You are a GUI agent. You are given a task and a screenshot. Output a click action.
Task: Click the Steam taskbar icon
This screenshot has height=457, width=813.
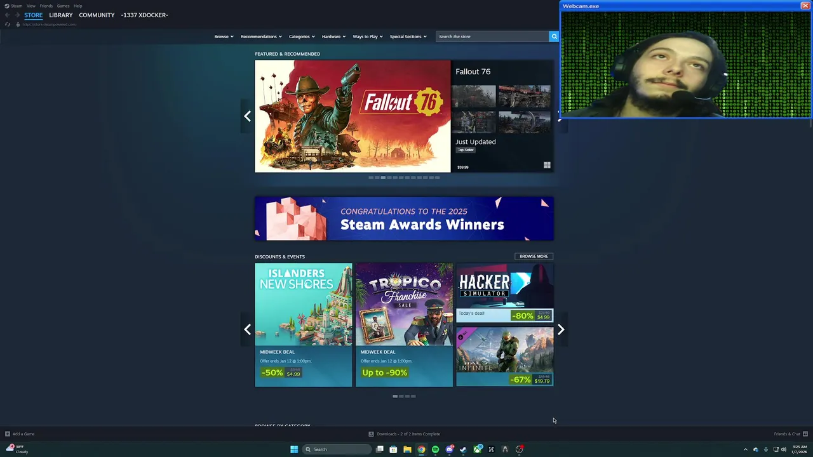click(463, 449)
